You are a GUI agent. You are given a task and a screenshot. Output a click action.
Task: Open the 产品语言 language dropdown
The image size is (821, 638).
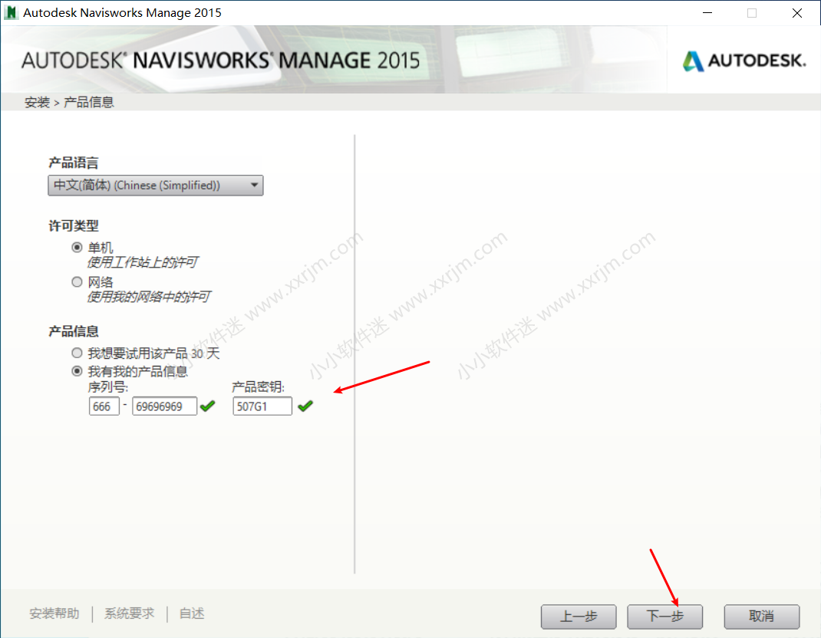pos(156,186)
